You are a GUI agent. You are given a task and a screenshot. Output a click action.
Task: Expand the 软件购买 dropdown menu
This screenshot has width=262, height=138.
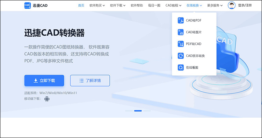[x=97, y=6]
